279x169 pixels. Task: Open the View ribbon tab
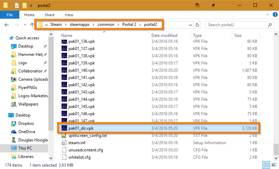(x=69, y=15)
